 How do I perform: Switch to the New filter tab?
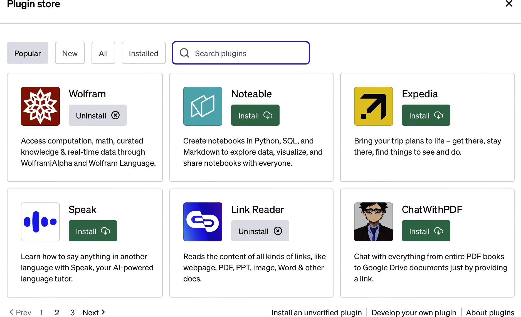(x=70, y=53)
